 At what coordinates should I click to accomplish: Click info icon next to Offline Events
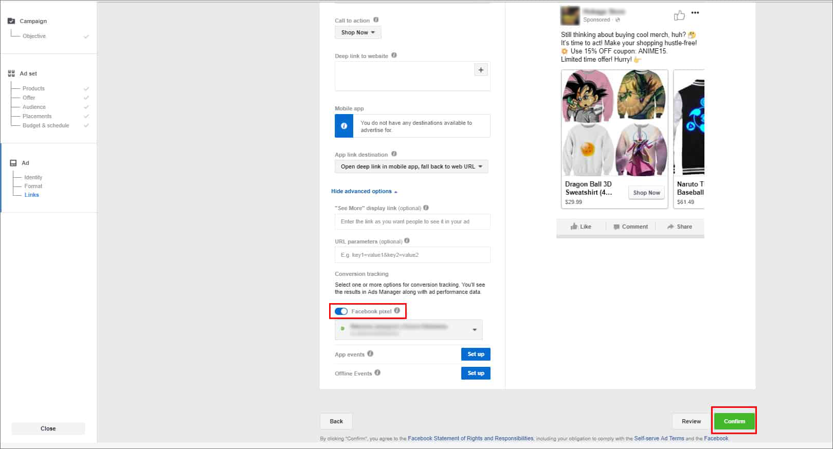(377, 373)
